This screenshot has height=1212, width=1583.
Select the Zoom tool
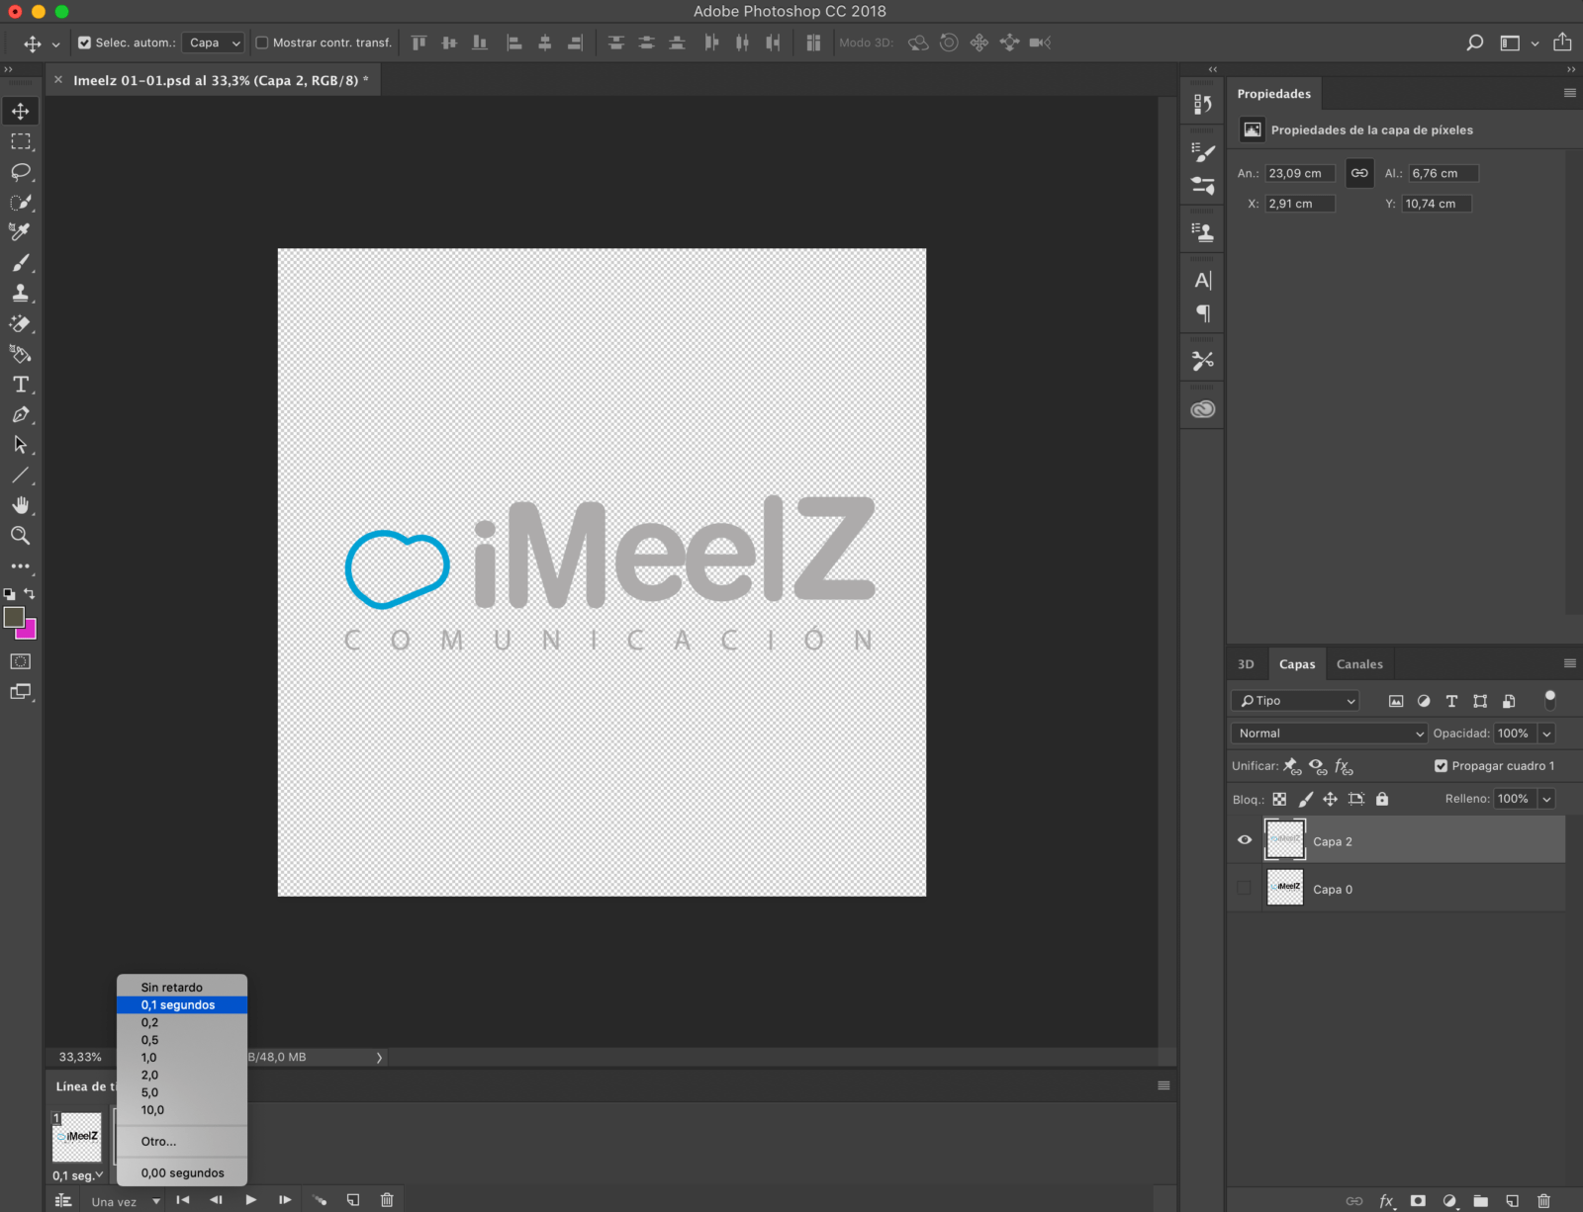click(x=21, y=536)
